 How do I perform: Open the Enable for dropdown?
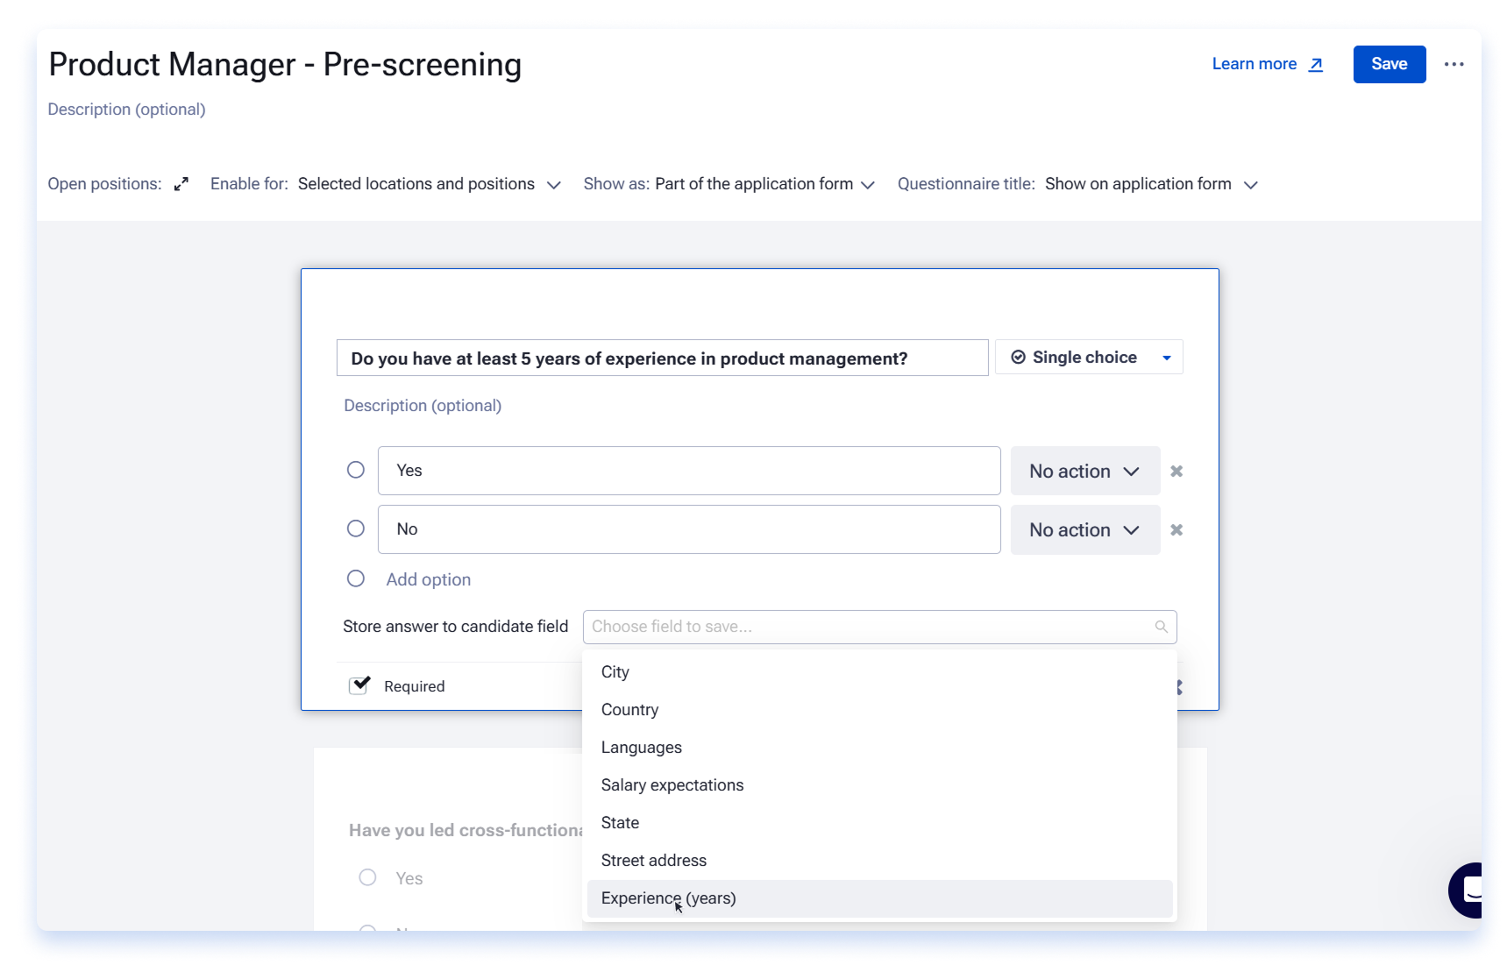coord(429,184)
